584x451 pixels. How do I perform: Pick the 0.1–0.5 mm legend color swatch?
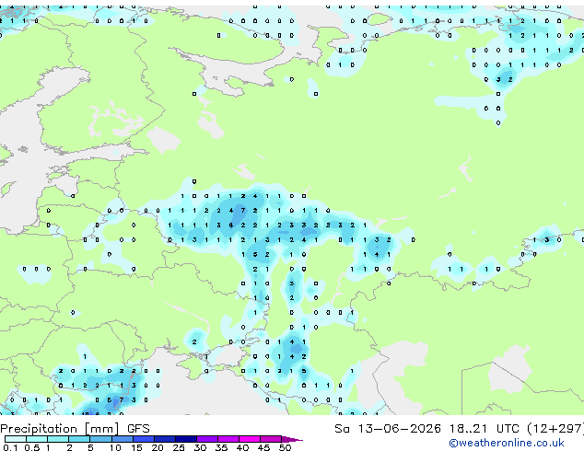[16, 439]
